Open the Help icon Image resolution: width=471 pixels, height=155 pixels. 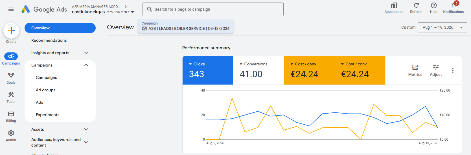coord(434,5)
